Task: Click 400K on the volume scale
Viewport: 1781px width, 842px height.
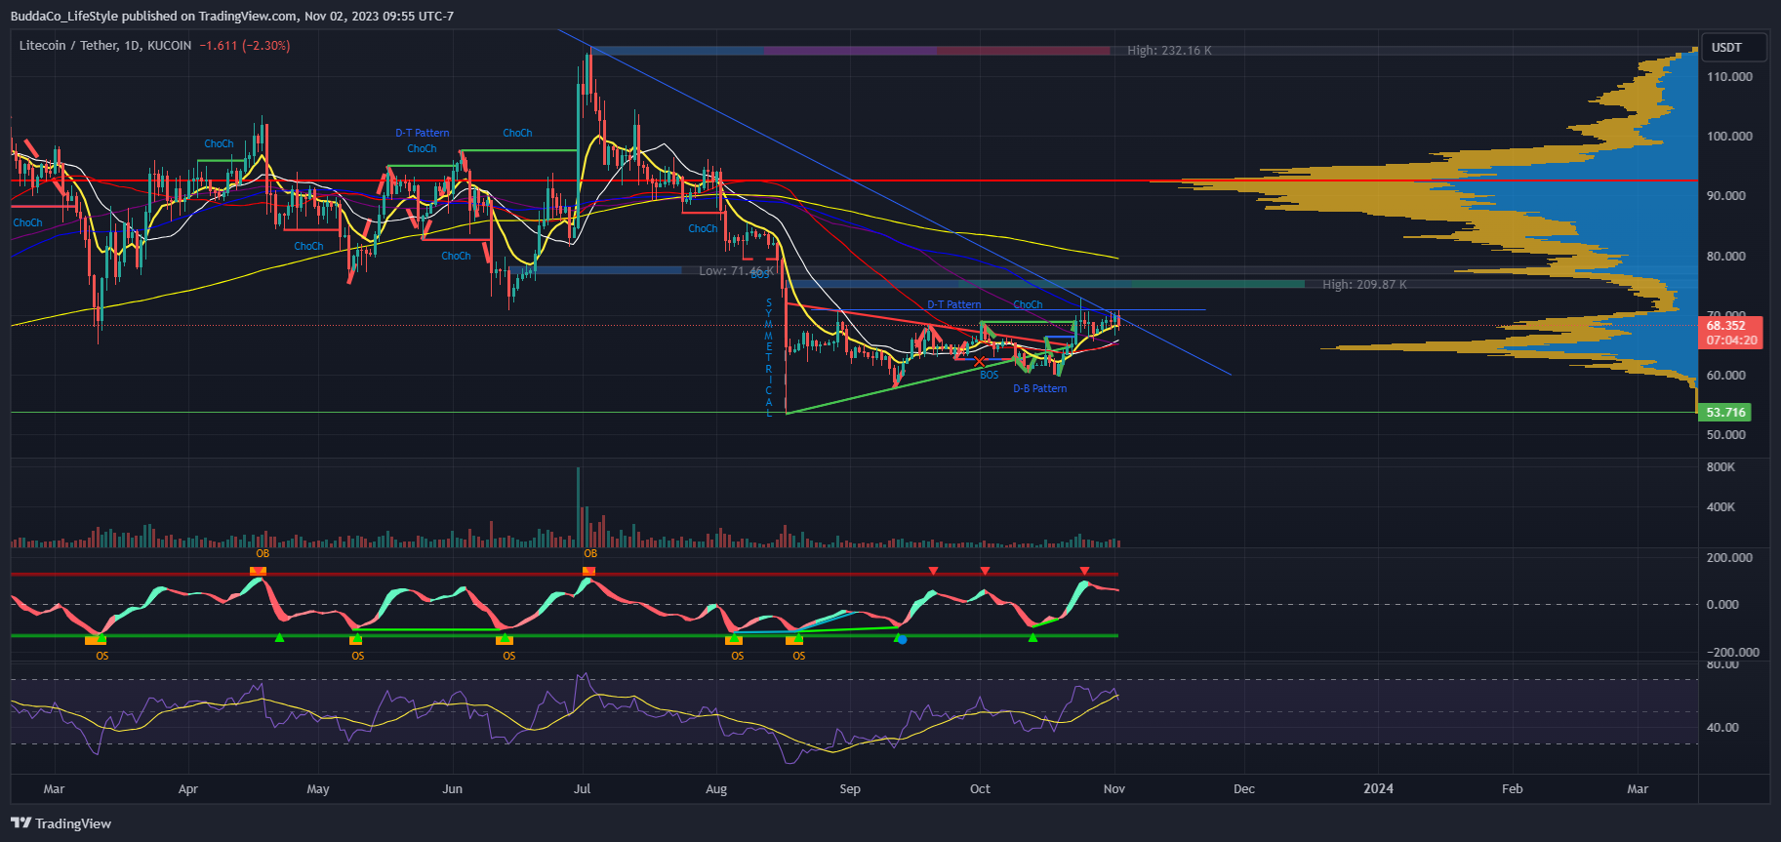Action: coord(1720,507)
